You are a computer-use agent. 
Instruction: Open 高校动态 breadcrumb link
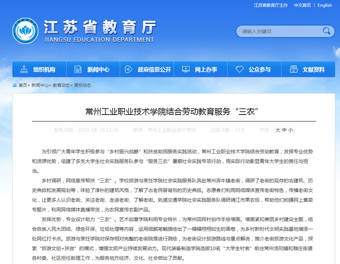pyautogui.click(x=82, y=86)
